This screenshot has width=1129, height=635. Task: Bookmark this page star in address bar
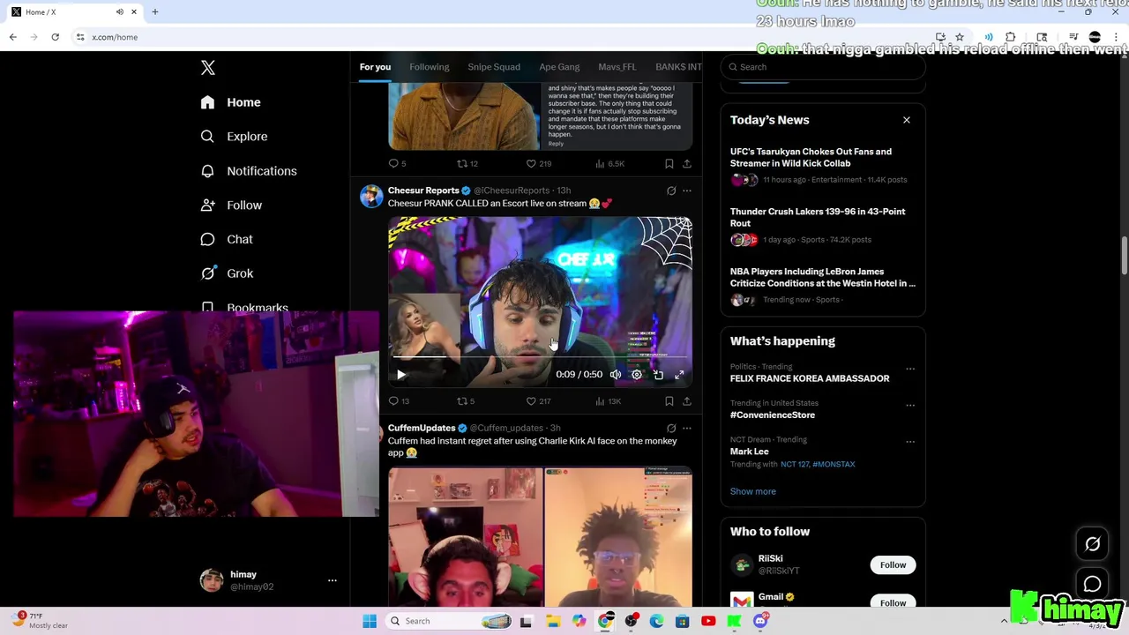[x=960, y=37]
